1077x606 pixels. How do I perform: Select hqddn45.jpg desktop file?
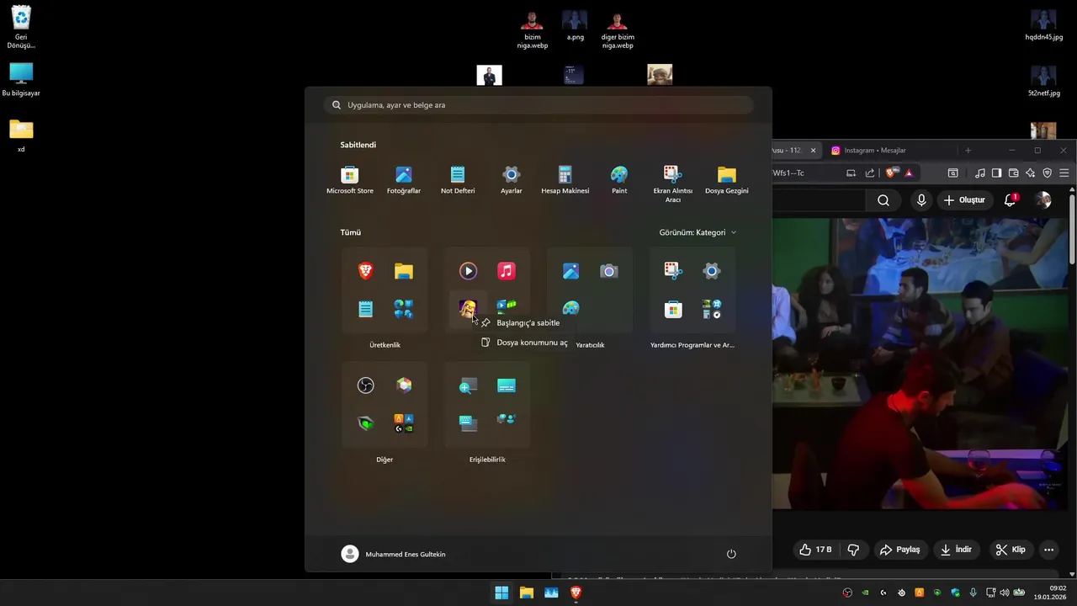point(1043,25)
